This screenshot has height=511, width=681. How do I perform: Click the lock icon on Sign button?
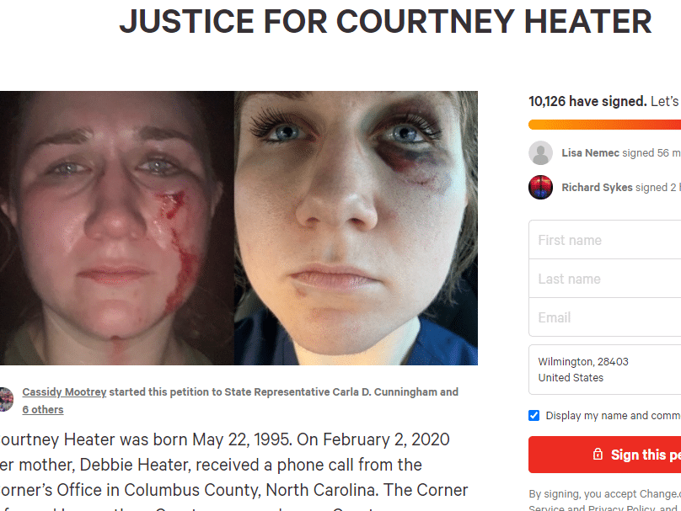[x=598, y=454]
